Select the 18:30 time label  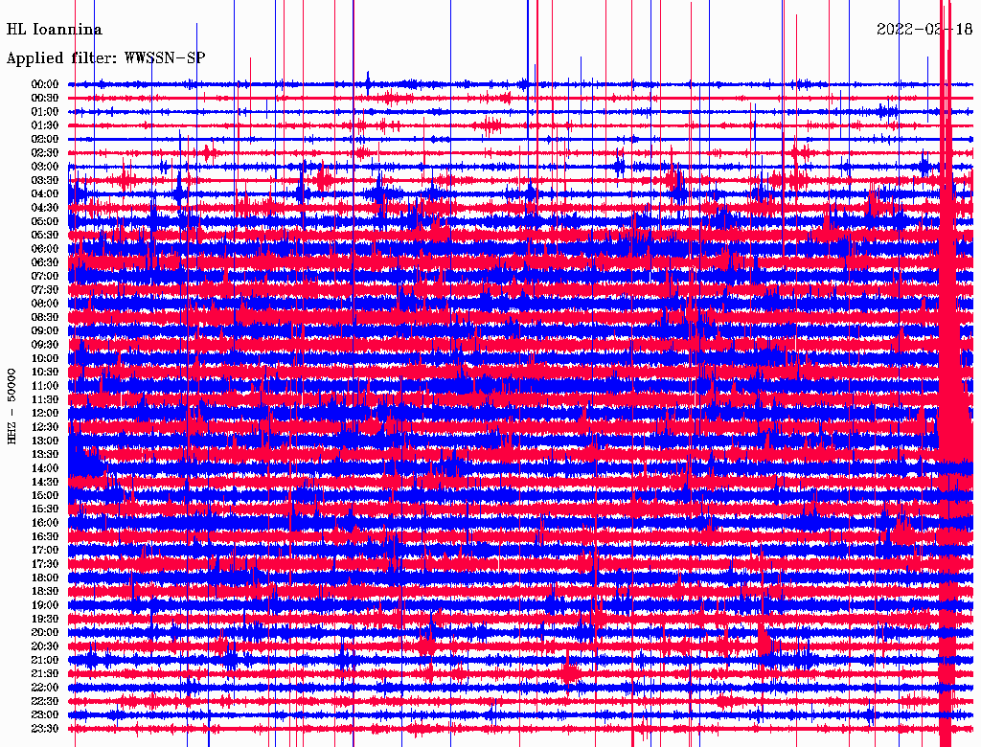point(45,591)
